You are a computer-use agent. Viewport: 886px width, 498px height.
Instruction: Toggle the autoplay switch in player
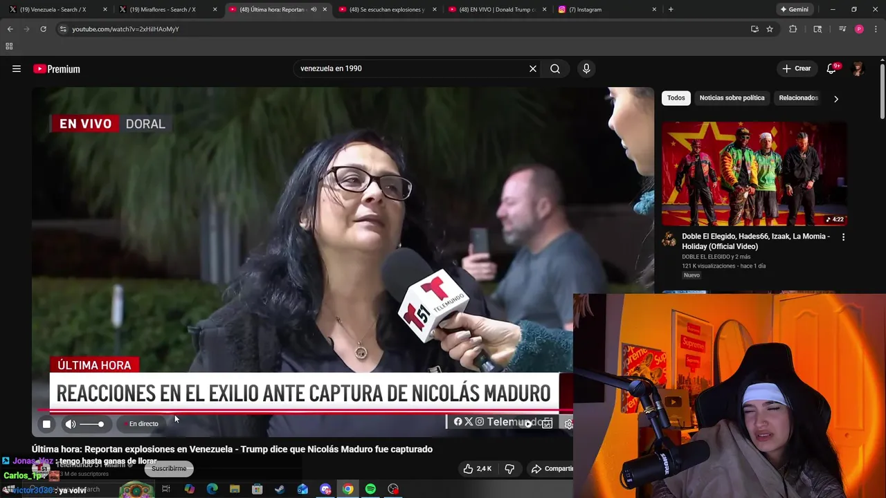coord(528,424)
